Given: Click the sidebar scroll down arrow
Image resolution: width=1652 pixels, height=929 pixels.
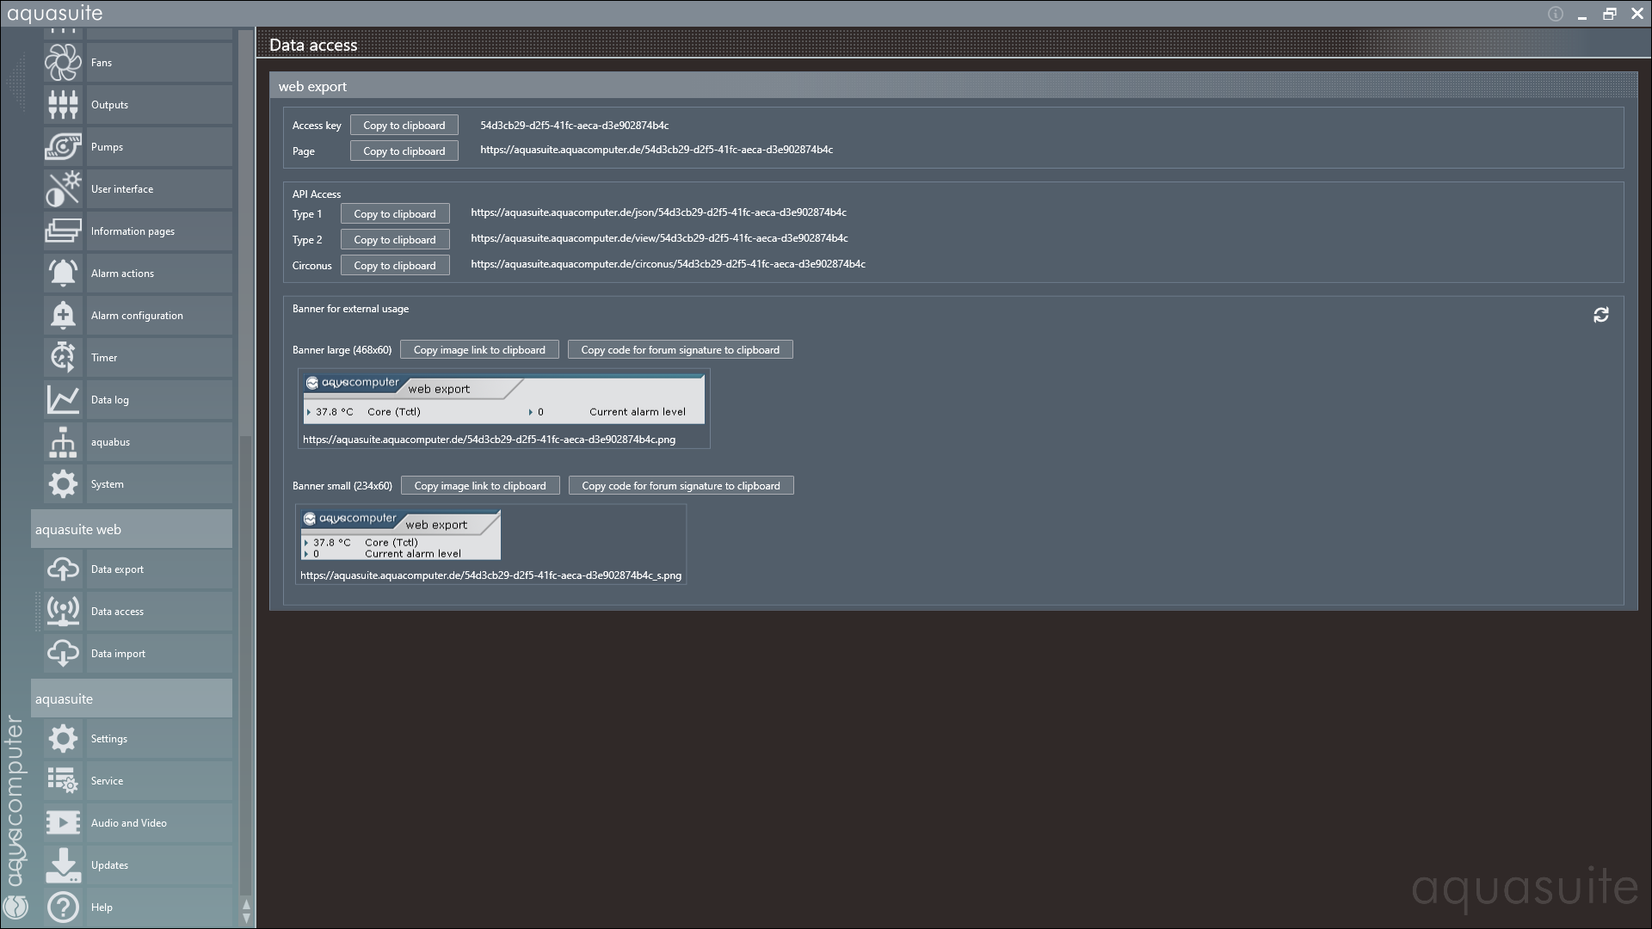Looking at the screenshot, I should (x=246, y=919).
